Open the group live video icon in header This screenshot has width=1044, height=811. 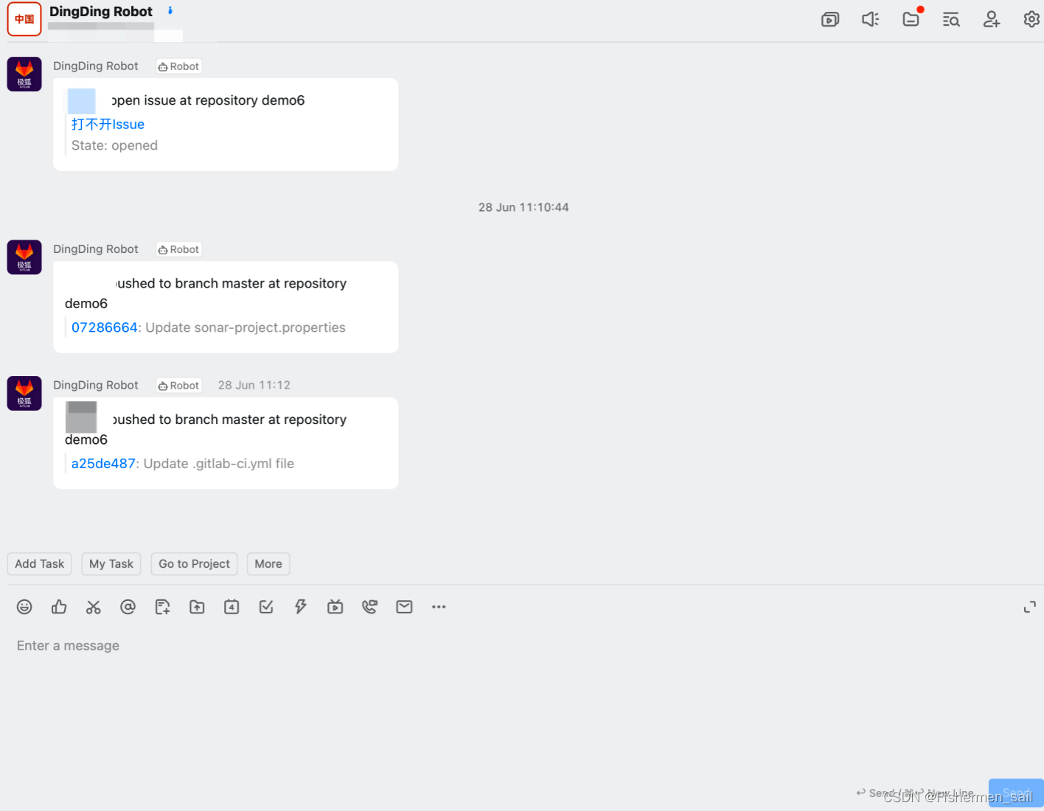click(830, 19)
